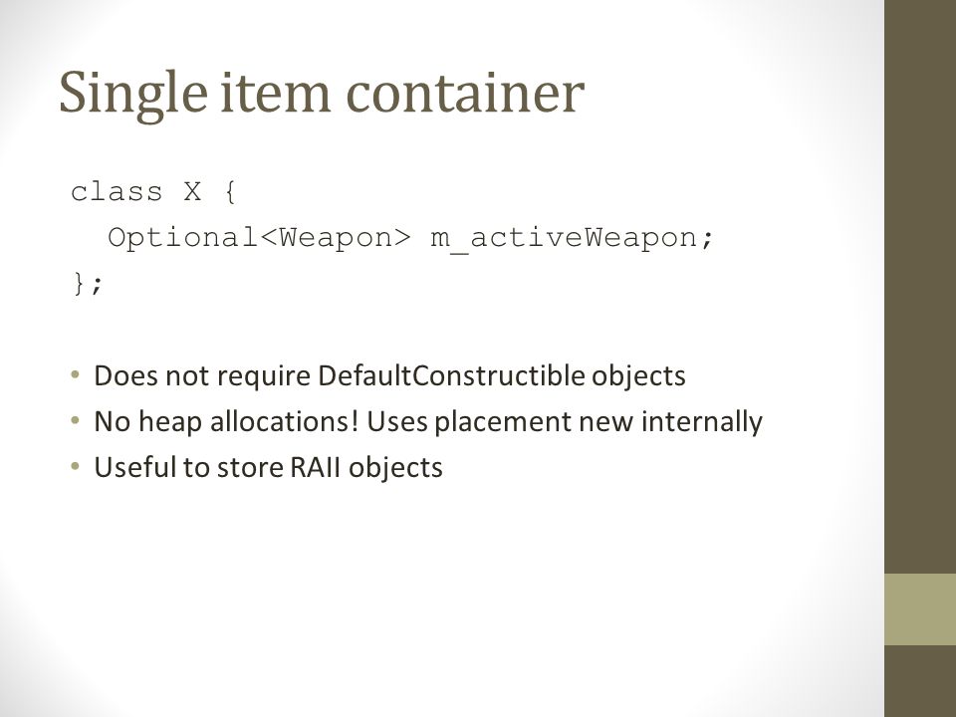The image size is (956, 717).
Task: Click the bullet dot before 'Useful to store'
Action: point(75,466)
